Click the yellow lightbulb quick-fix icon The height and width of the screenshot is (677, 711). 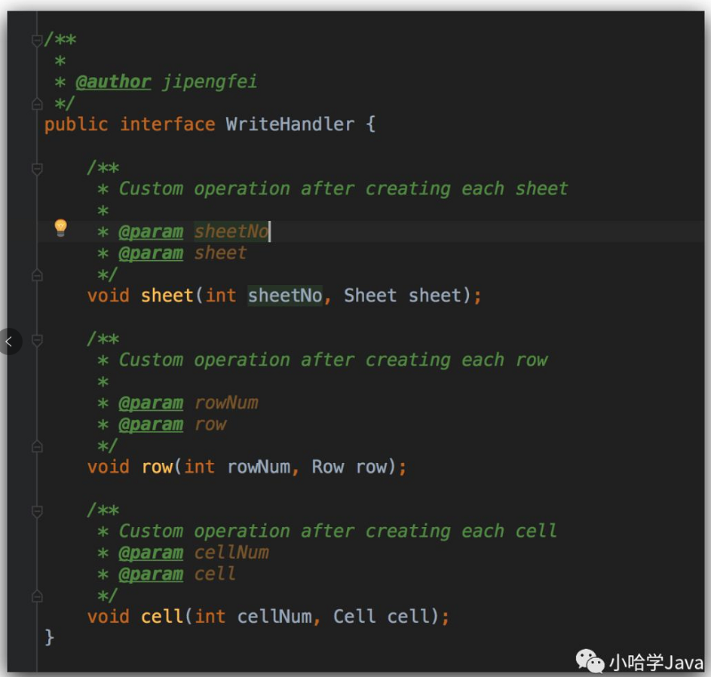coord(61,228)
